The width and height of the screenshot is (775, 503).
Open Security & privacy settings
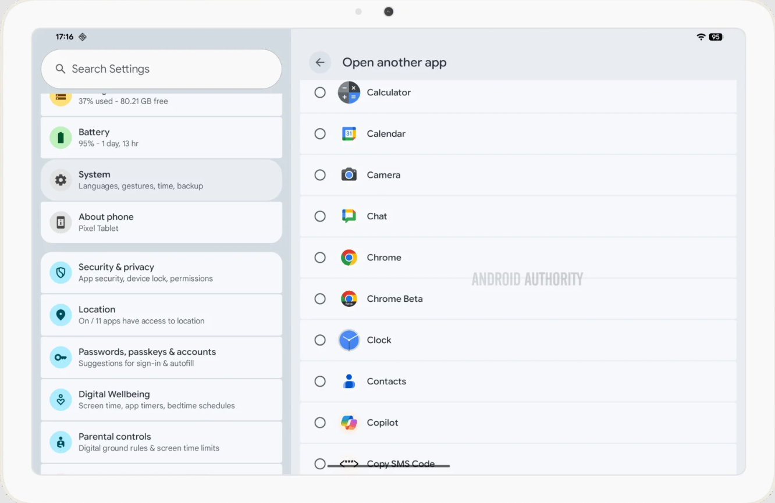click(161, 273)
